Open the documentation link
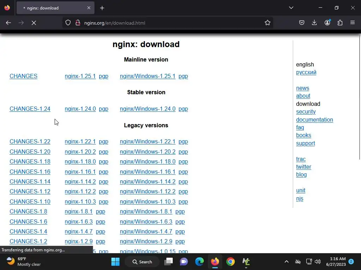The image size is (361, 270). click(314, 120)
